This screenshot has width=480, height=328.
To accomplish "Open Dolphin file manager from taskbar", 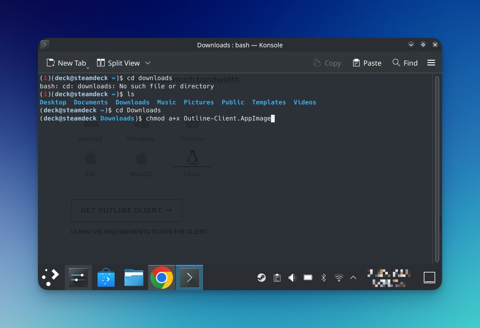I will coord(134,278).
